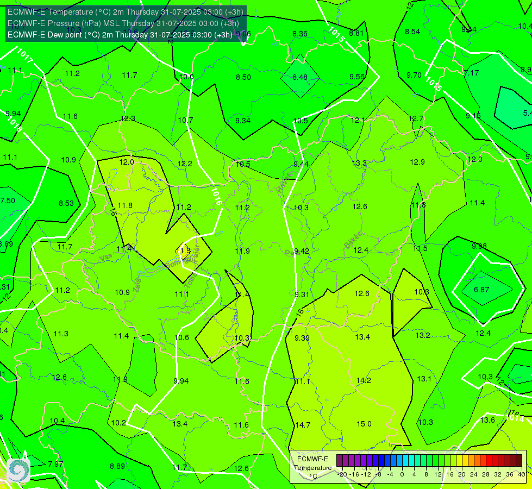Click the 9.31 temperature value
Screen dimensions: 532x489
click(x=302, y=294)
